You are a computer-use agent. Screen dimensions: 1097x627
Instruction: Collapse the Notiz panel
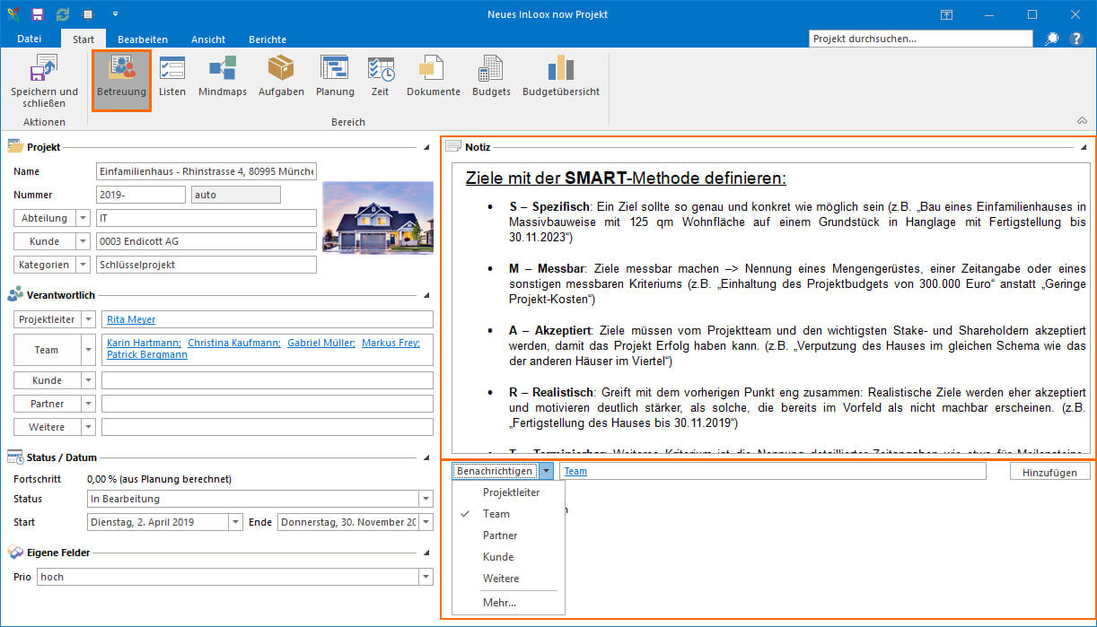pos(1084,147)
